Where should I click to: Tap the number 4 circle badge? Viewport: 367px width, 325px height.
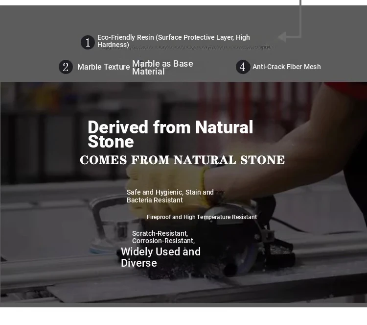coord(242,67)
